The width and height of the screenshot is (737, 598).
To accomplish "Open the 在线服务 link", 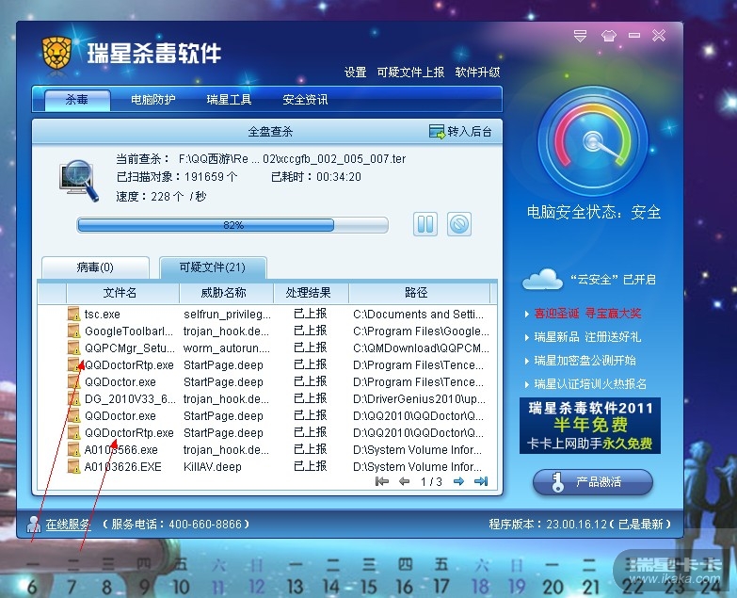I will pos(68,525).
